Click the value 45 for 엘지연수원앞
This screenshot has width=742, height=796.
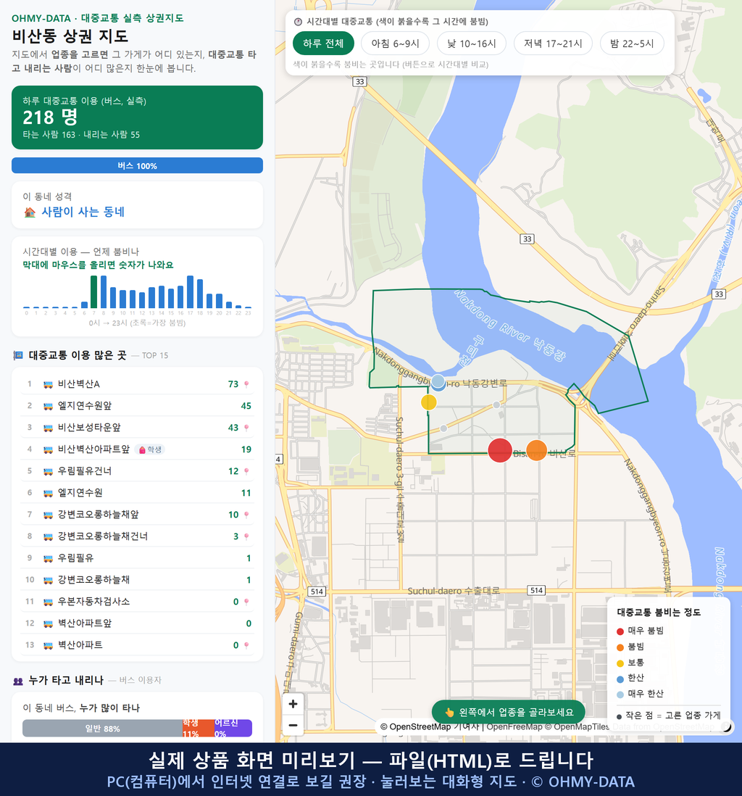click(x=246, y=406)
